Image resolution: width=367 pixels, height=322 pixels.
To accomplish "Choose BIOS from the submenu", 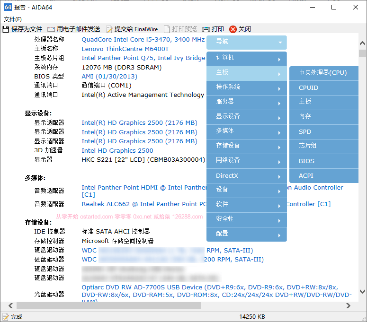I will (324, 161).
